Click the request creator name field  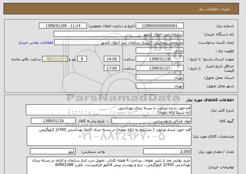(x=119, y=42)
